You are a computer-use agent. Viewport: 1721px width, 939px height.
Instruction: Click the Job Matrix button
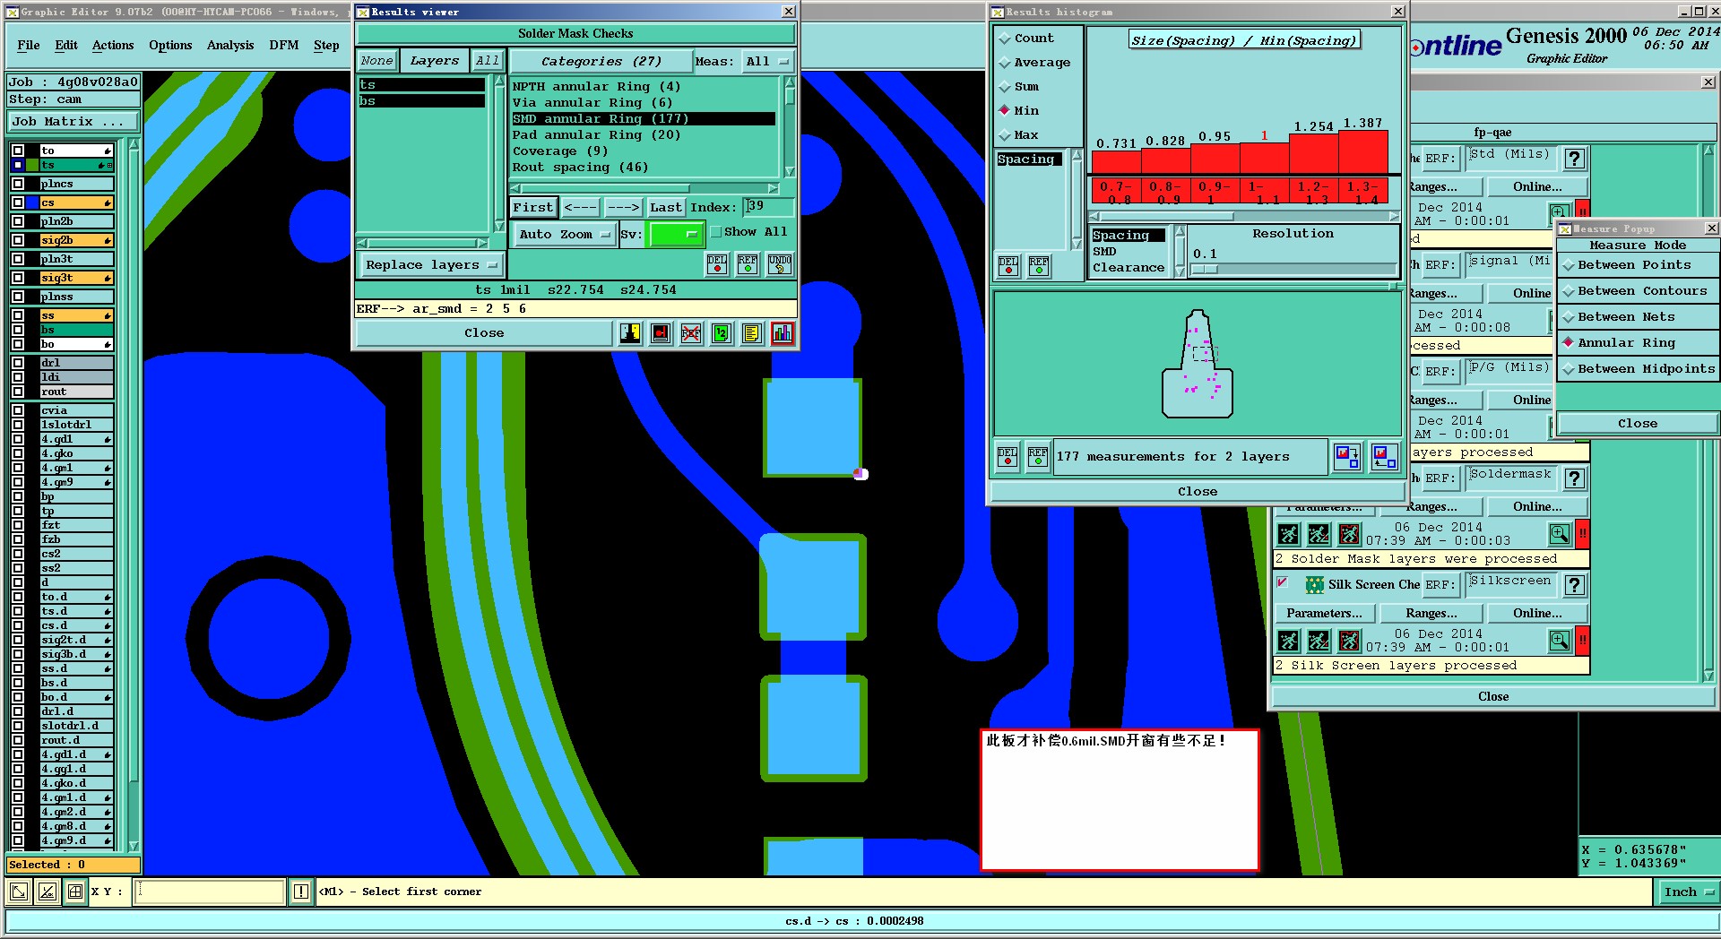click(x=74, y=122)
